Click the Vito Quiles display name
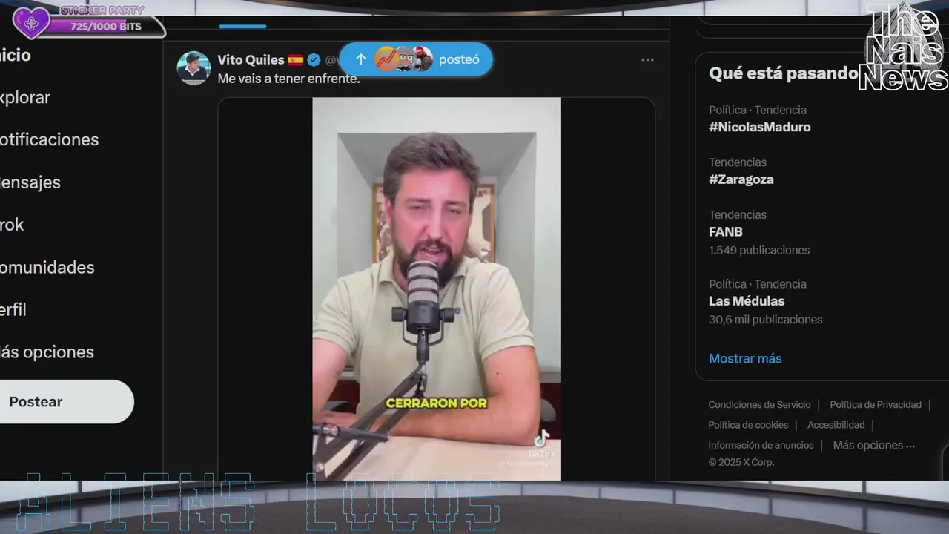The width and height of the screenshot is (949, 534). coord(251,60)
